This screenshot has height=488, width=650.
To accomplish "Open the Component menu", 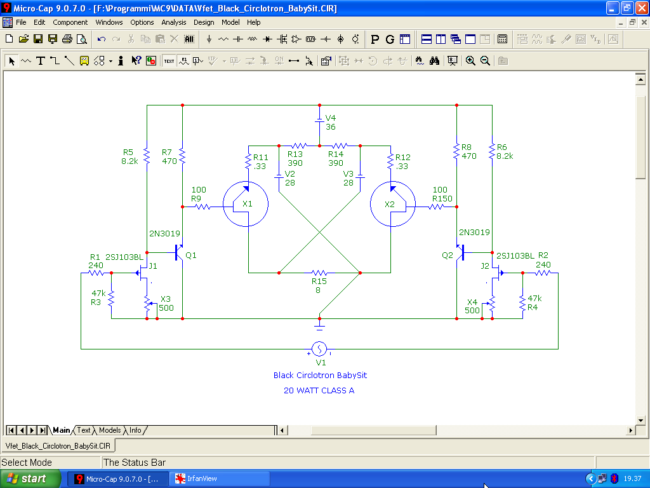I will click(70, 22).
